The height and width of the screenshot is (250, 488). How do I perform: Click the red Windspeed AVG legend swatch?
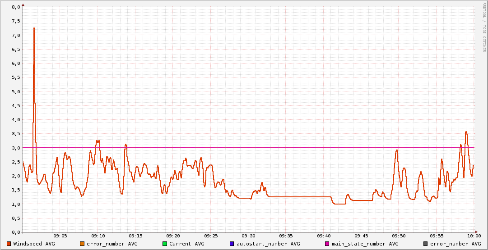pos(9,244)
